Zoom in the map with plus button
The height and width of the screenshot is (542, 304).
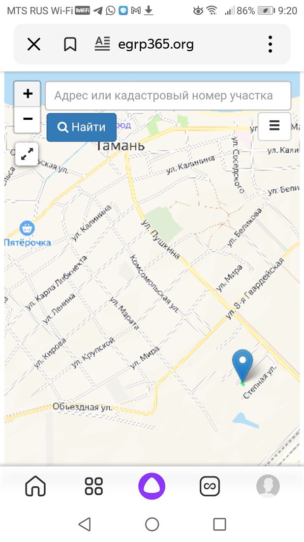point(27,94)
